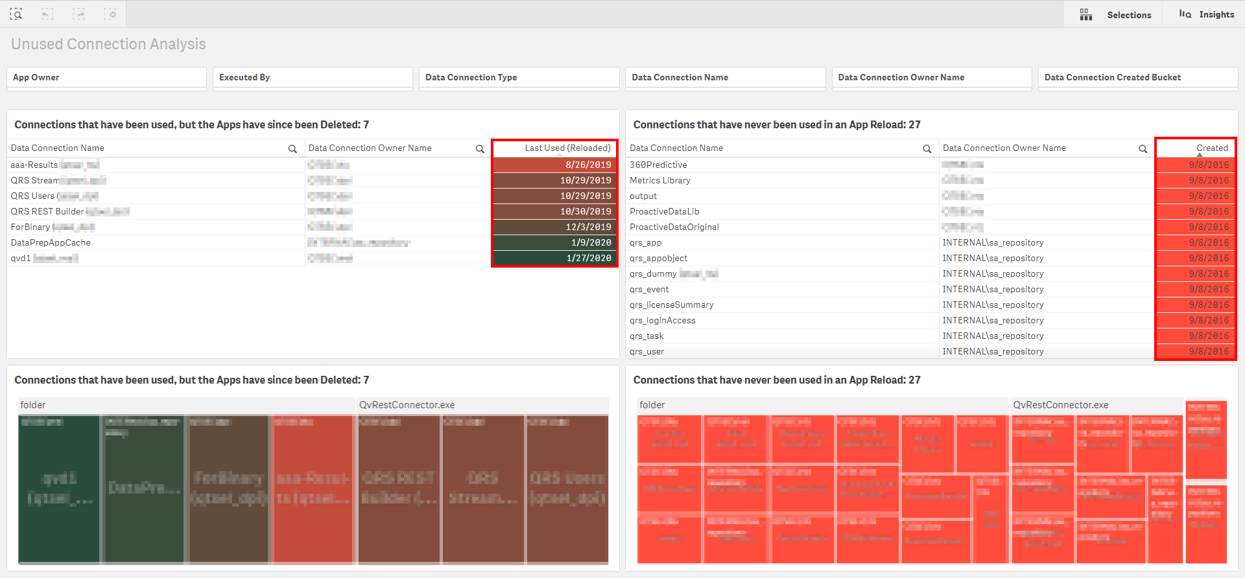Expand the Executed By filter
Screen dimensions: 1245x578
point(313,78)
